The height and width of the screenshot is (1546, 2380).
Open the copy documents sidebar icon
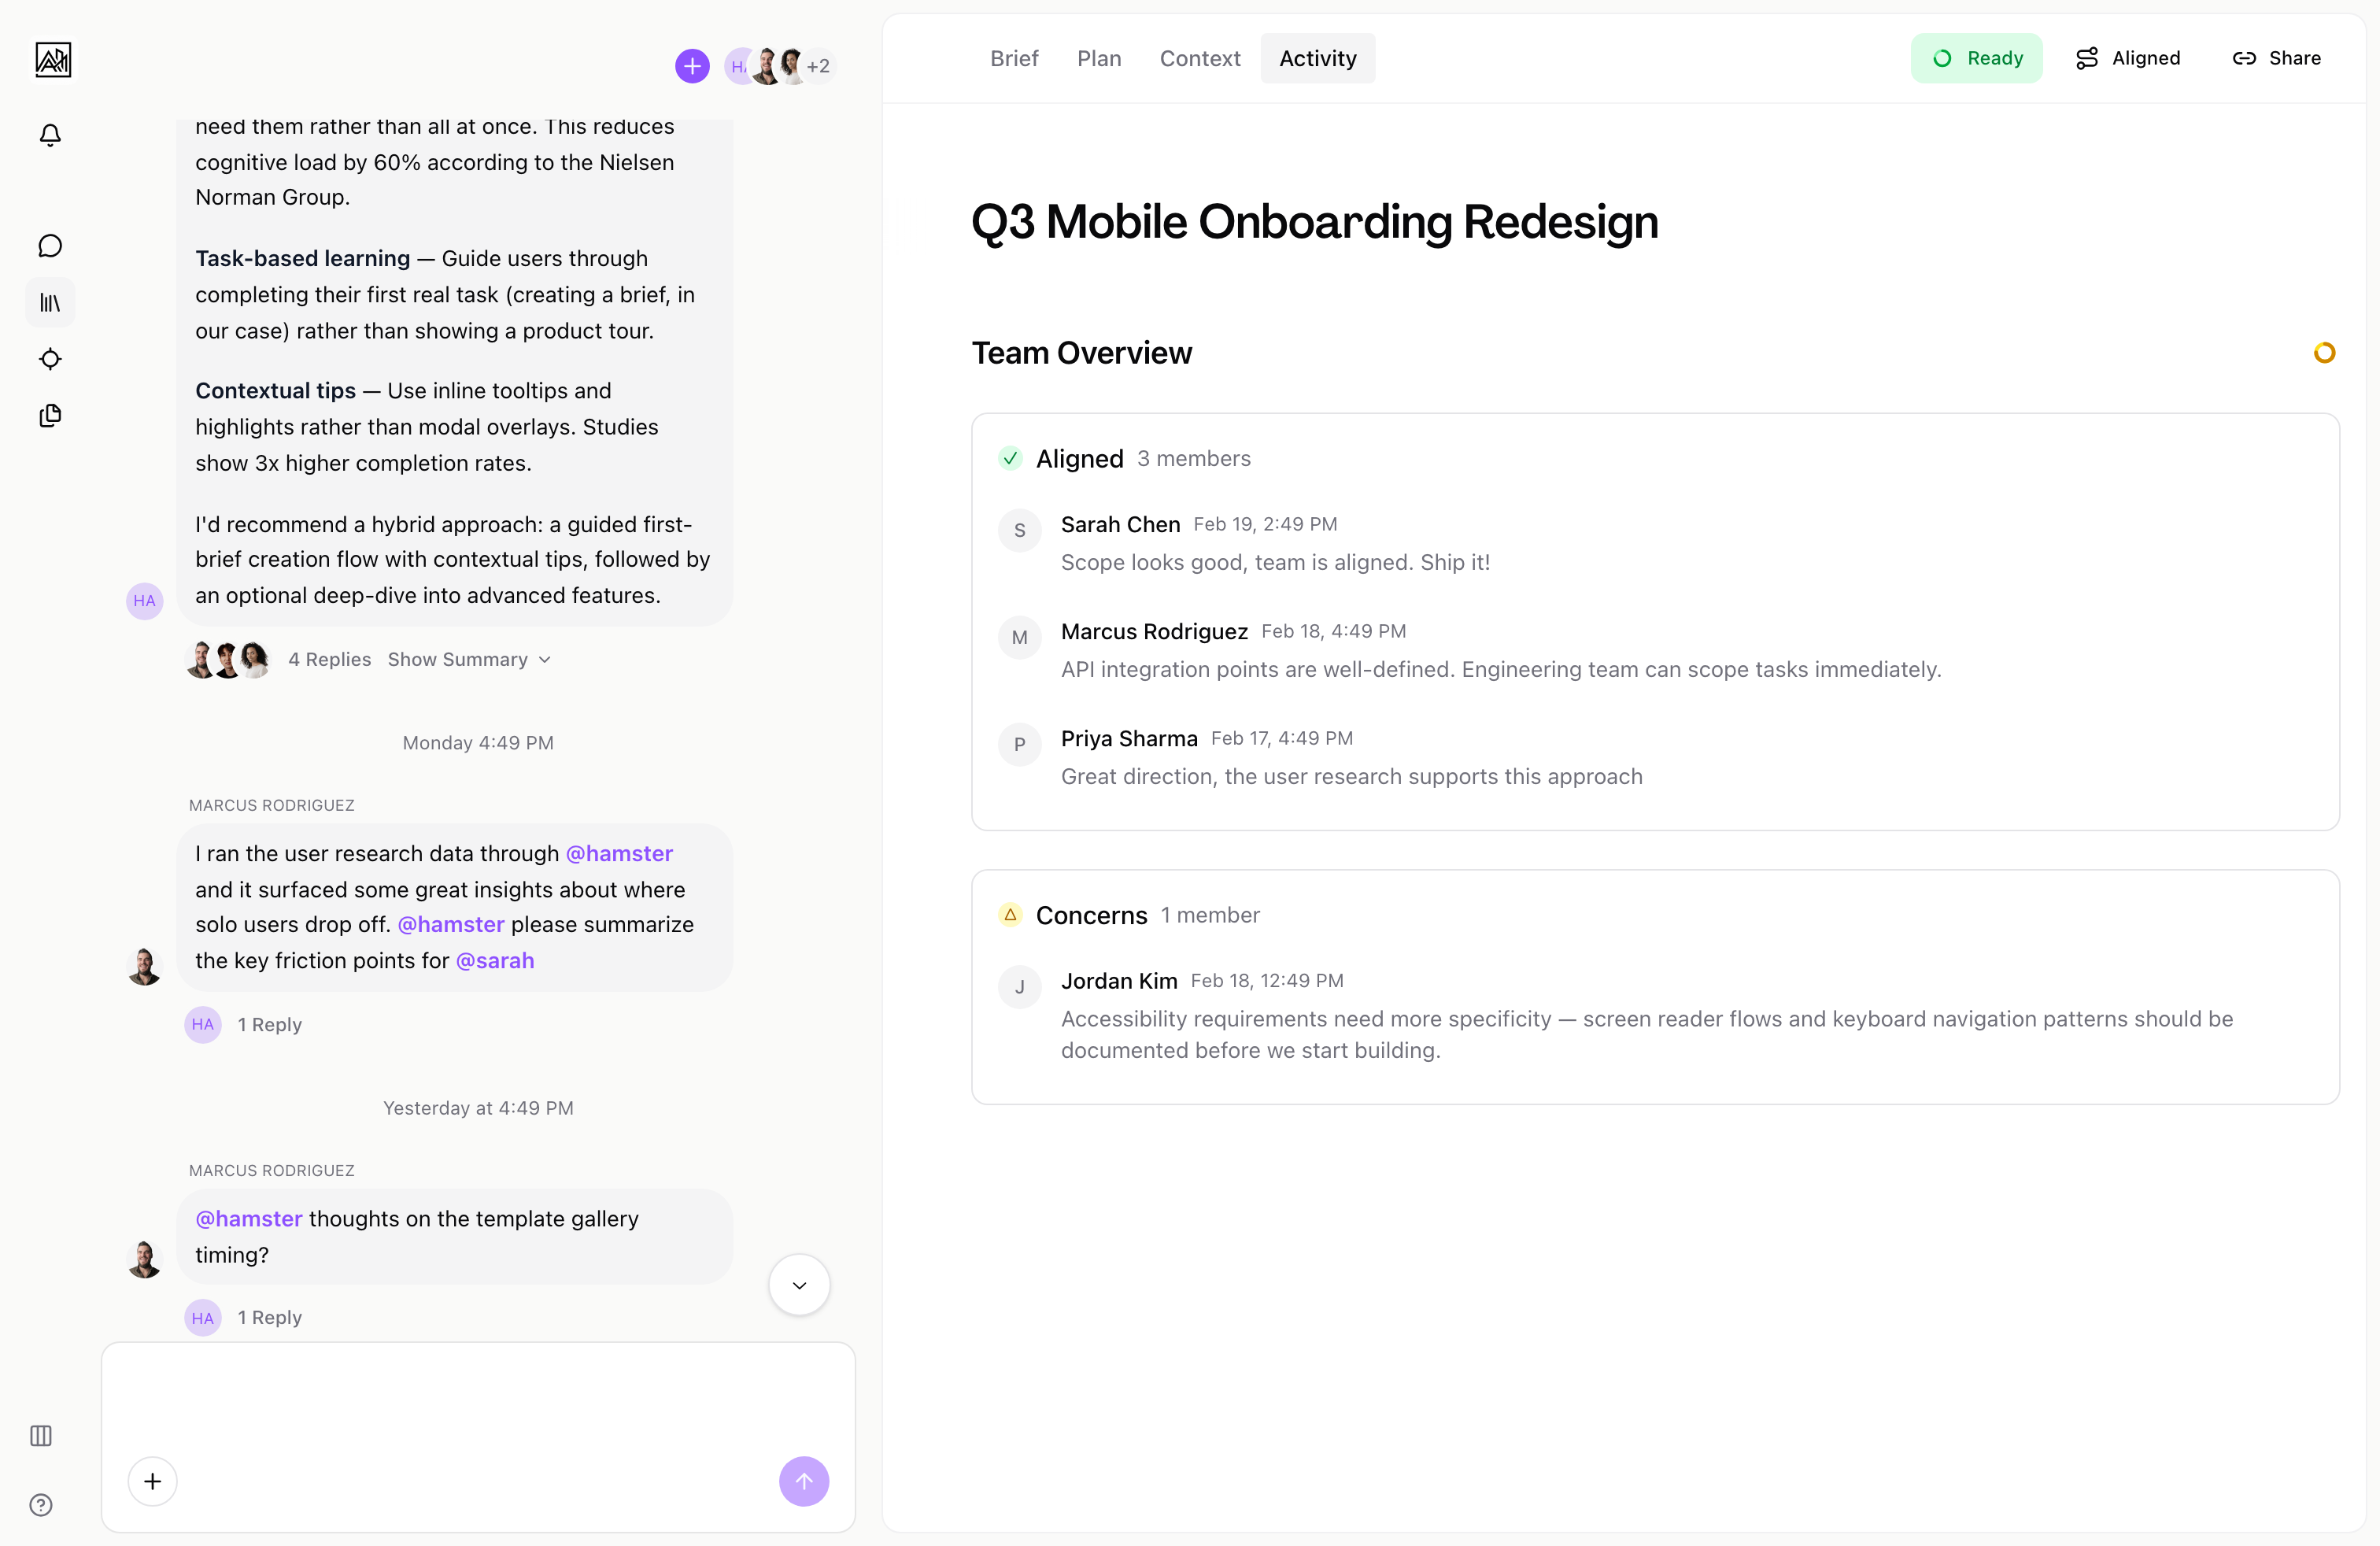click(50, 415)
